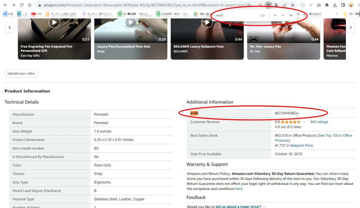Expand the star rating dropdown arrow

click(x=304, y=122)
